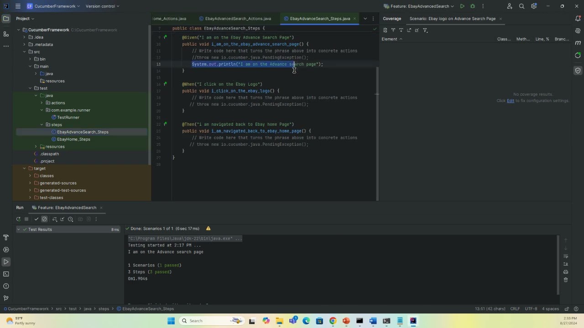The height and width of the screenshot is (328, 584).
Task: Open the Coverage shield tool window icon
Action: tap(578, 71)
